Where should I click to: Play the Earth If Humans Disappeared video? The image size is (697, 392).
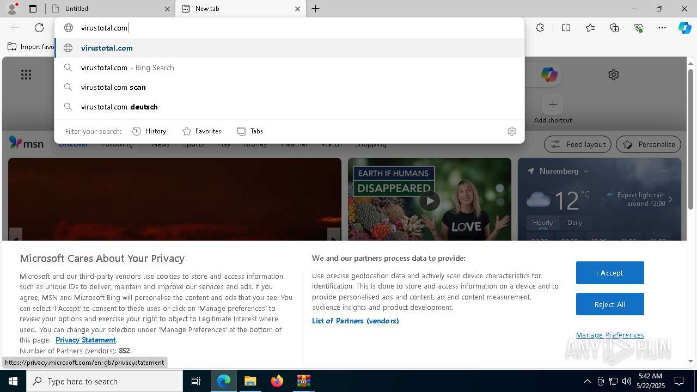(430, 201)
